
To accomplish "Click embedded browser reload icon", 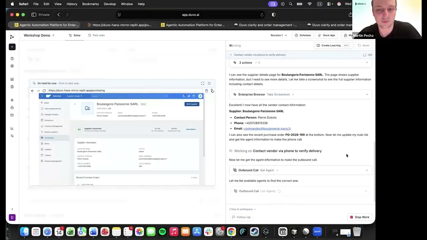I will pyautogui.click(x=44, y=91).
